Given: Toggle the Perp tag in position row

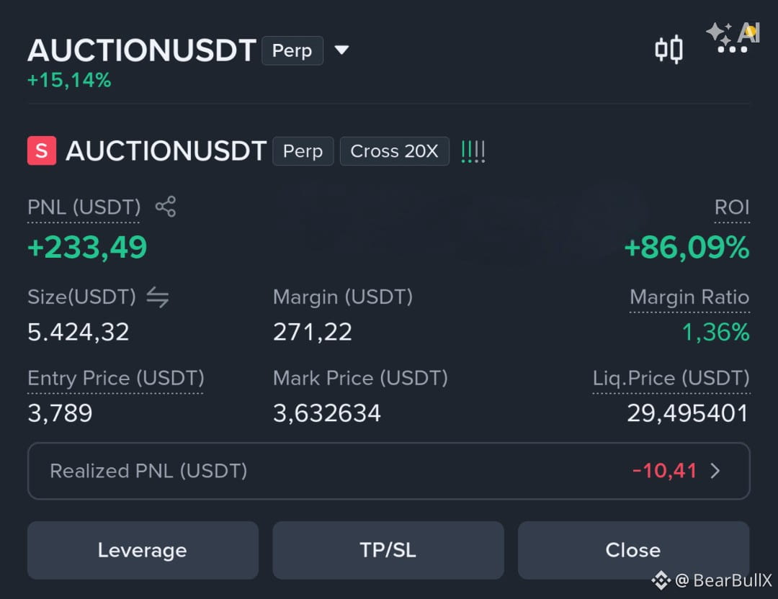Looking at the screenshot, I should click(x=303, y=150).
